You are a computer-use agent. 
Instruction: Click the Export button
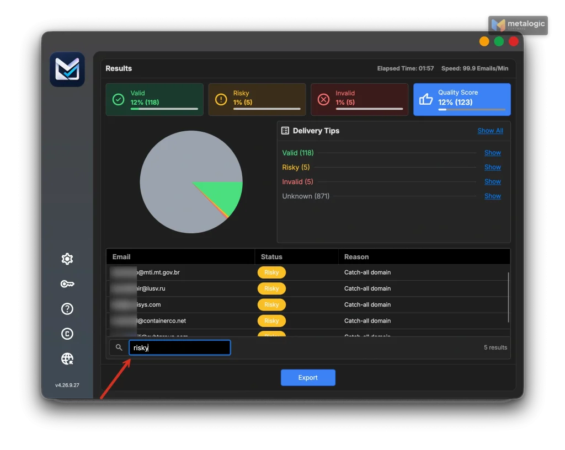(308, 378)
